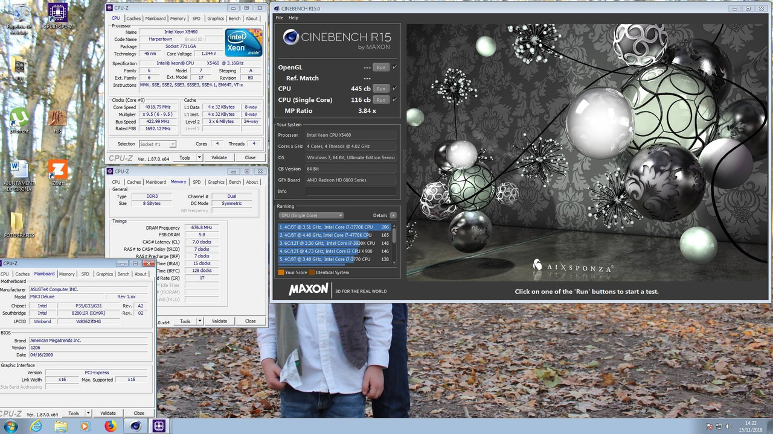Screen dimensions: 773x434
Task: Click the 445 cb CPU score
Action: (361, 89)
